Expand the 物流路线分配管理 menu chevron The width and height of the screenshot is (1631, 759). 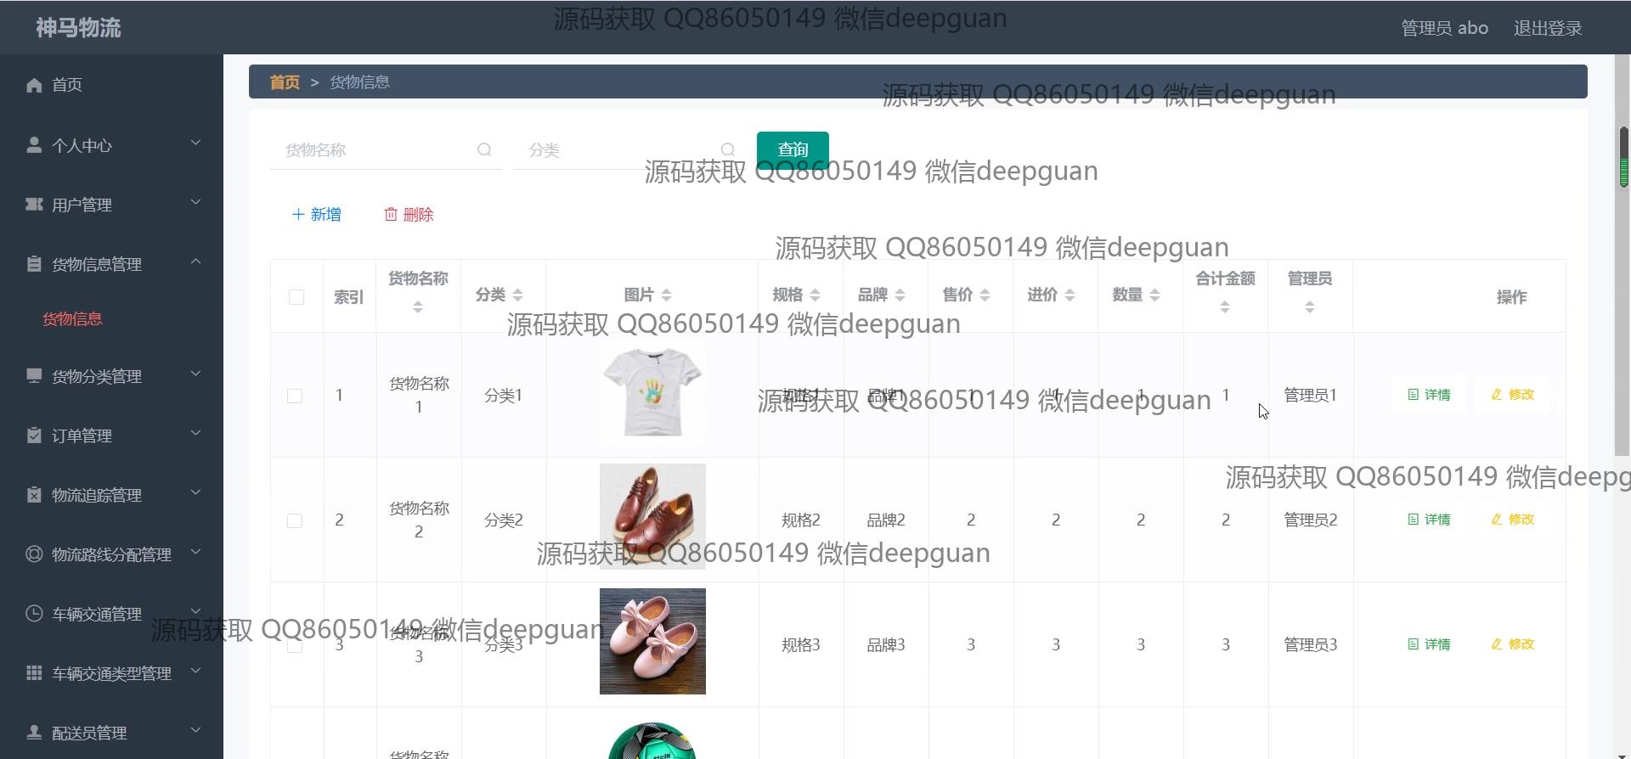click(195, 552)
